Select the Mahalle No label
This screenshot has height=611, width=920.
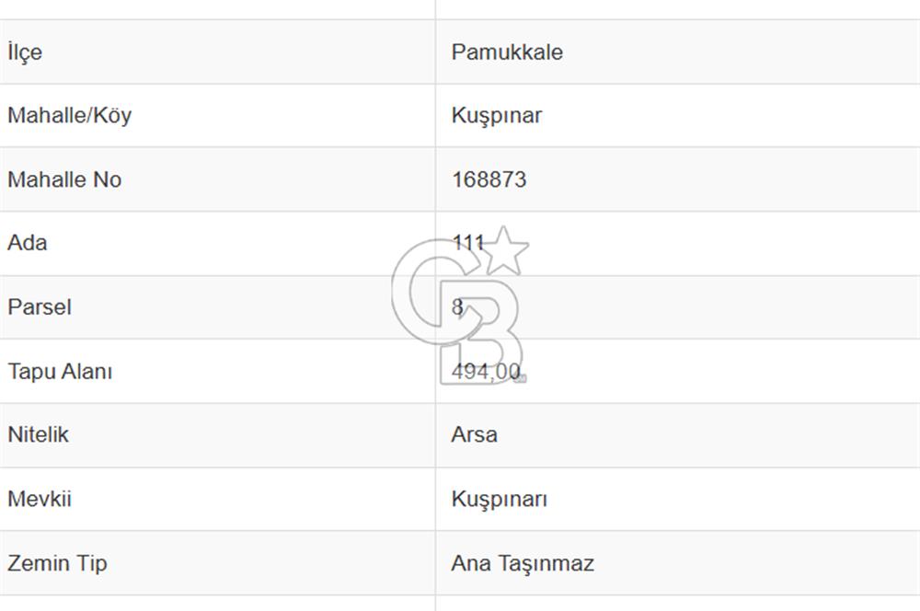click(64, 179)
